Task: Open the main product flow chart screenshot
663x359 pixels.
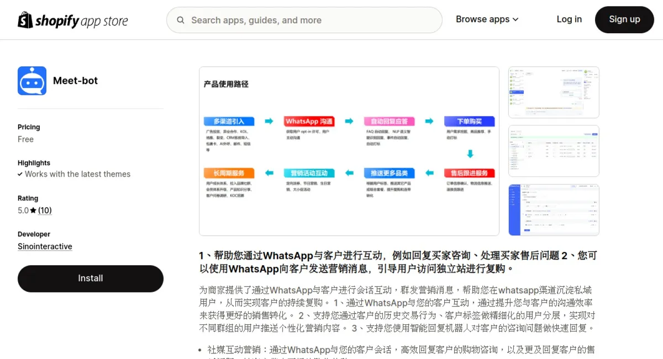Action: tap(349, 151)
